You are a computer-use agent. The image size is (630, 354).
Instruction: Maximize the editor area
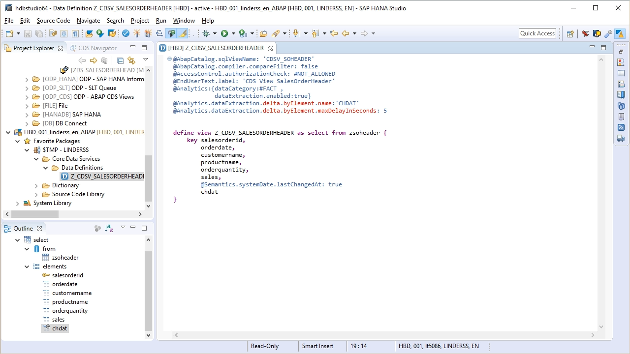tap(603, 48)
